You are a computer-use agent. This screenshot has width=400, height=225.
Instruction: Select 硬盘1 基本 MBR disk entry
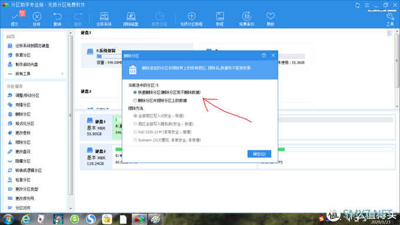[96, 127]
